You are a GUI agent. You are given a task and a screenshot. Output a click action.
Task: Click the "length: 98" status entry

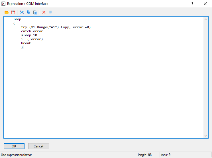(145, 155)
